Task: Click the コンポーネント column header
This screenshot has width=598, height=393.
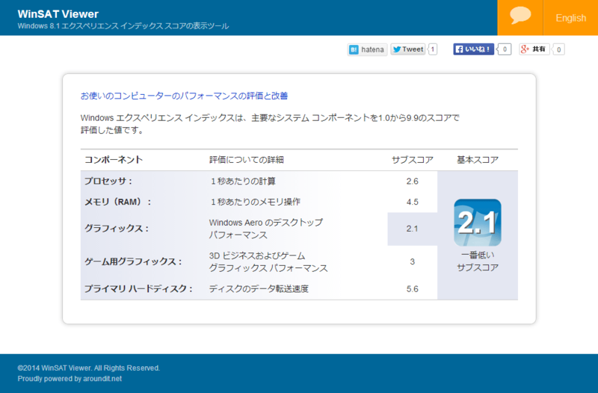Action: click(114, 160)
